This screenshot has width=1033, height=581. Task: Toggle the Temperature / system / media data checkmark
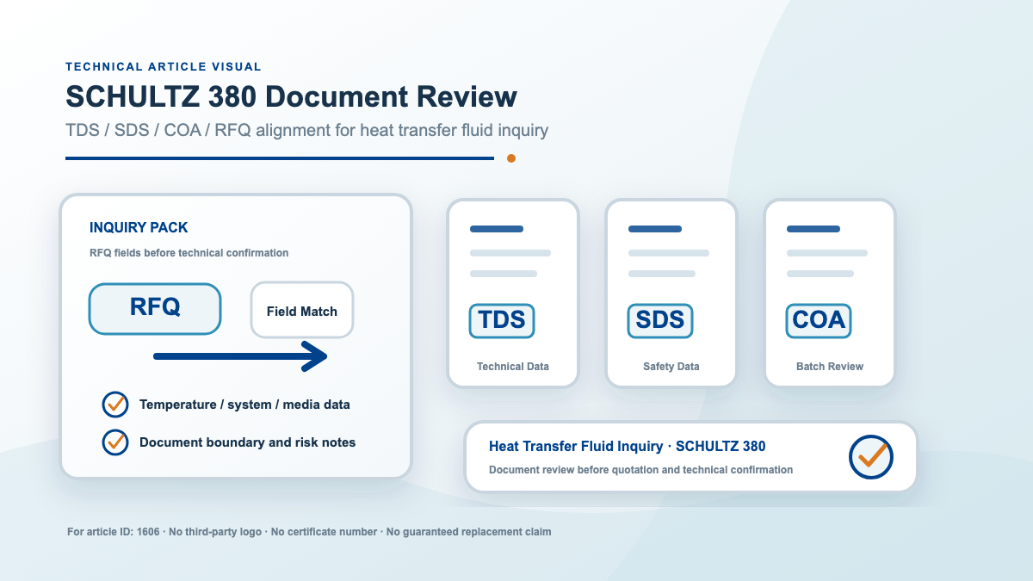pyautogui.click(x=115, y=404)
